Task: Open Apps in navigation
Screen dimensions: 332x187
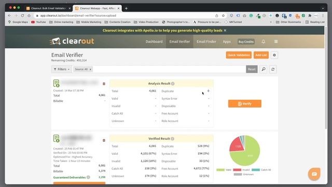Action: (227, 42)
